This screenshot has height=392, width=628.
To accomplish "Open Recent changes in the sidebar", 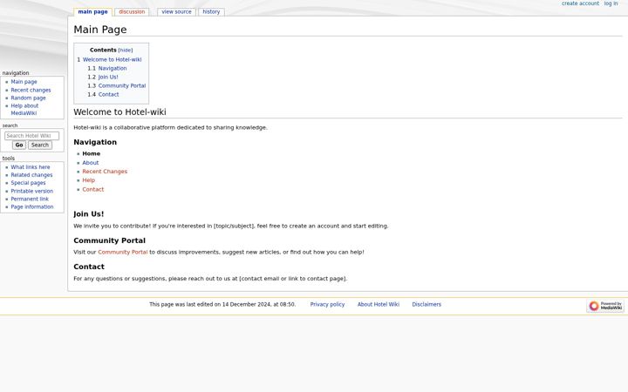I will 31,90.
